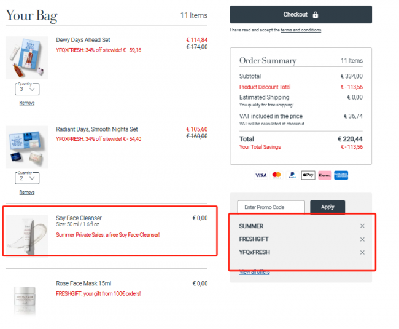Click the PayPal payment icon
The height and width of the screenshot is (329, 399).
(x=292, y=175)
